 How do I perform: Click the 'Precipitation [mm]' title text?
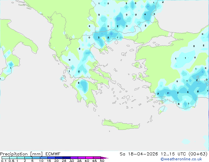21,154
